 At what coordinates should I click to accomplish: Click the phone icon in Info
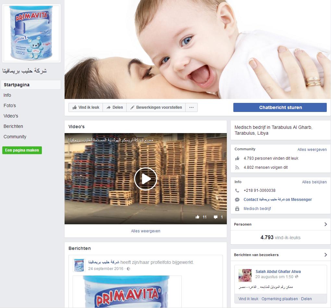237,191
